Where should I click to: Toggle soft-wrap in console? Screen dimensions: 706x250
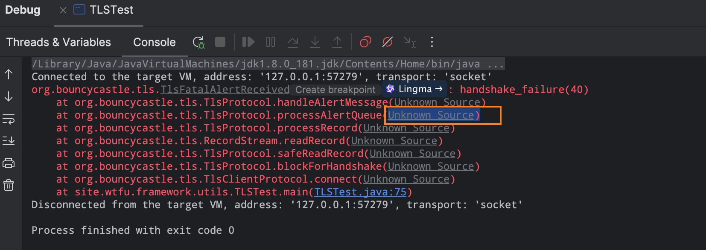9,119
